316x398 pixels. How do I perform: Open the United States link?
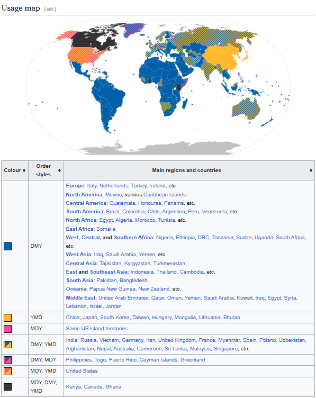[x=82, y=371]
